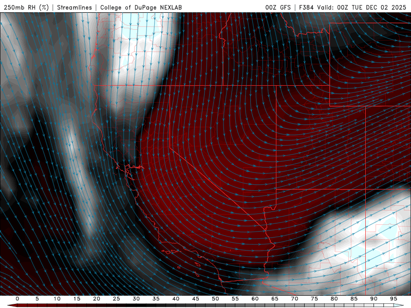Click the color bar value '45'

[196, 299]
